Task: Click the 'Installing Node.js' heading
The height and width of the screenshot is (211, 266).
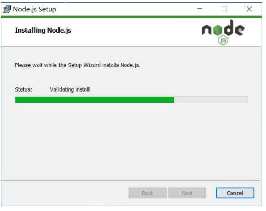Action: 43,31
